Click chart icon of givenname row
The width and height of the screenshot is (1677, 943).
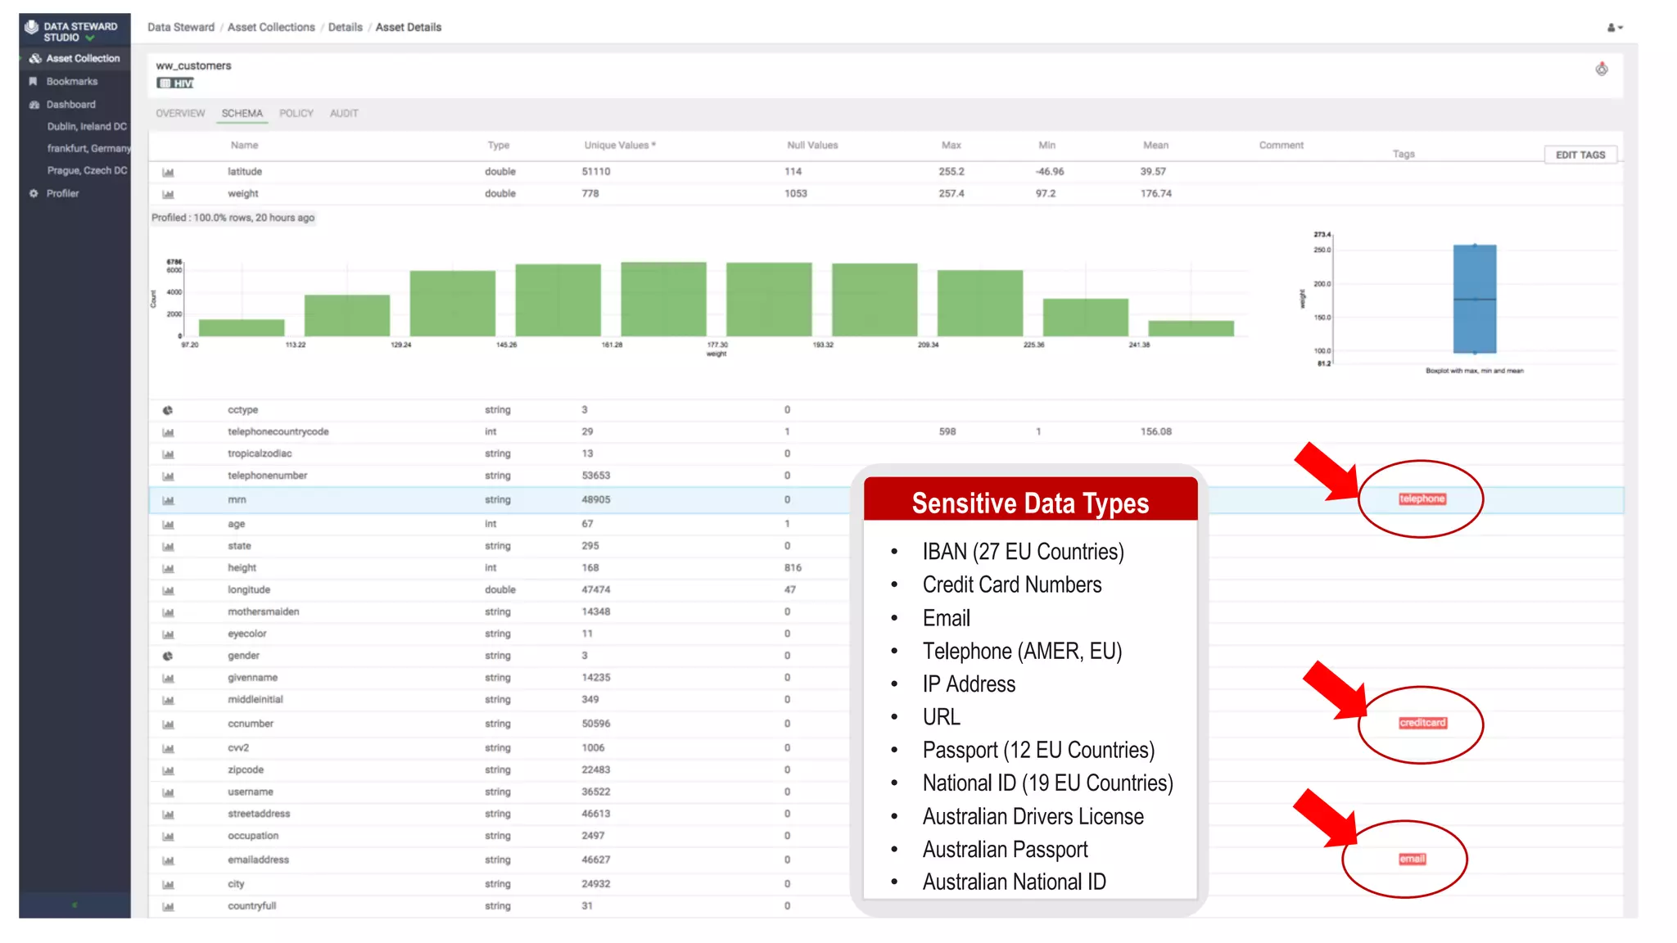point(168,679)
